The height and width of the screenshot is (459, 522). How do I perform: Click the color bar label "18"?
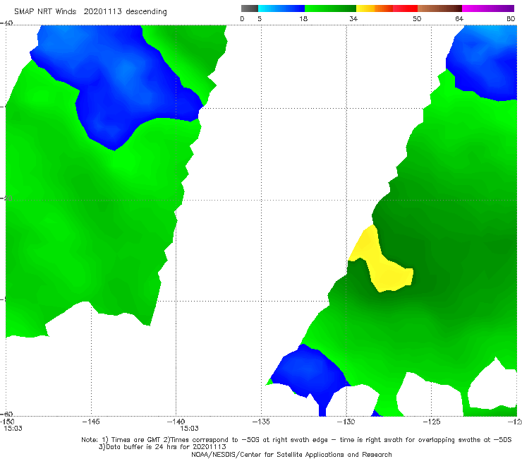(x=303, y=19)
